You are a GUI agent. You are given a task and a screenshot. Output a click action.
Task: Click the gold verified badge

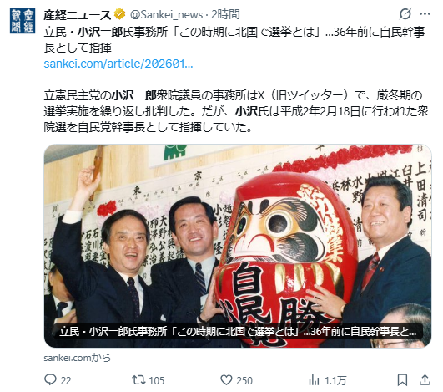pos(119,14)
